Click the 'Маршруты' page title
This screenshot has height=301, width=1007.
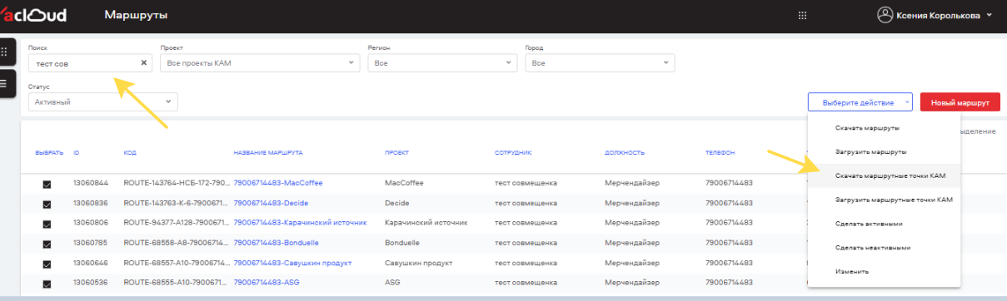click(x=136, y=15)
